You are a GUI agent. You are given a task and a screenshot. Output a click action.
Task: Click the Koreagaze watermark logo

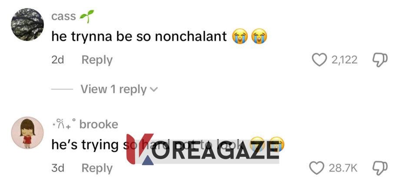point(203,149)
